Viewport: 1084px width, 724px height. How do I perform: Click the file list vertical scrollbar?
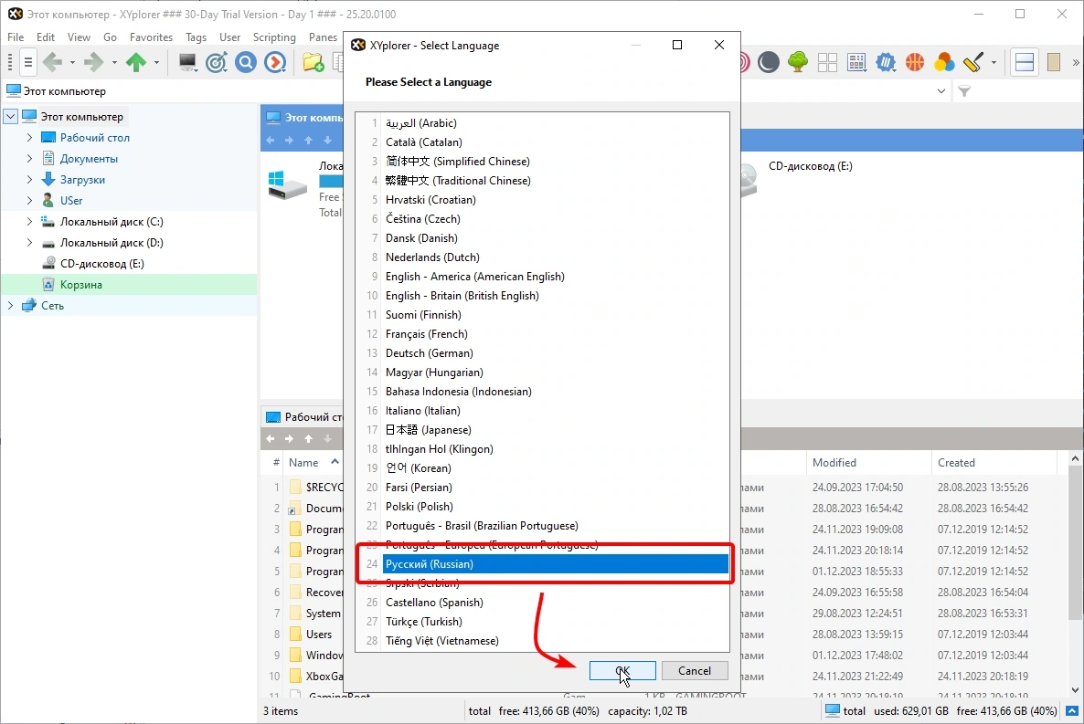tap(1074, 542)
